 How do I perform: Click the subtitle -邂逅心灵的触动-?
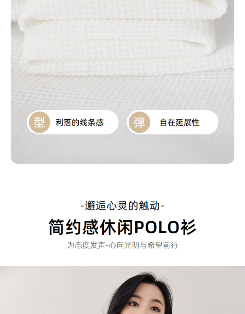(122, 206)
